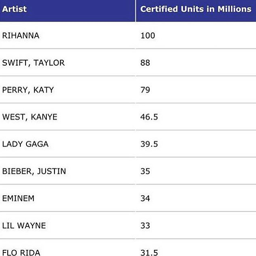This screenshot has height=256, width=256.
Task: Select the EMINEM artist cell
Action: click(x=18, y=198)
